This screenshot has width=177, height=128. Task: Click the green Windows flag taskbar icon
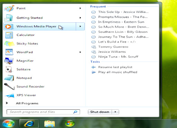click(70, 124)
